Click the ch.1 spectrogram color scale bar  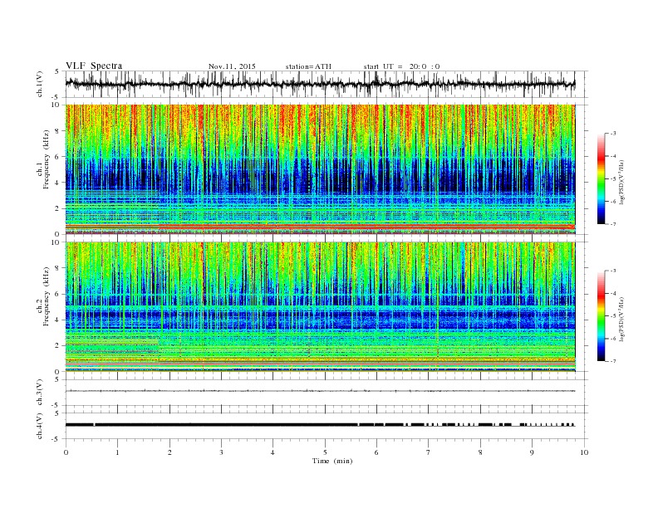pyautogui.click(x=601, y=178)
